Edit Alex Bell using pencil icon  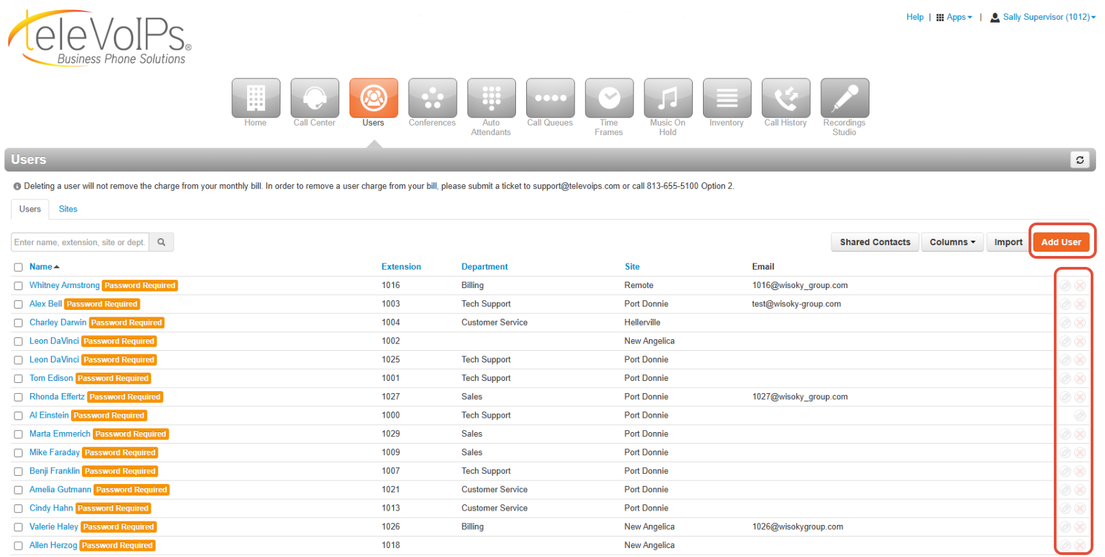tap(1065, 304)
